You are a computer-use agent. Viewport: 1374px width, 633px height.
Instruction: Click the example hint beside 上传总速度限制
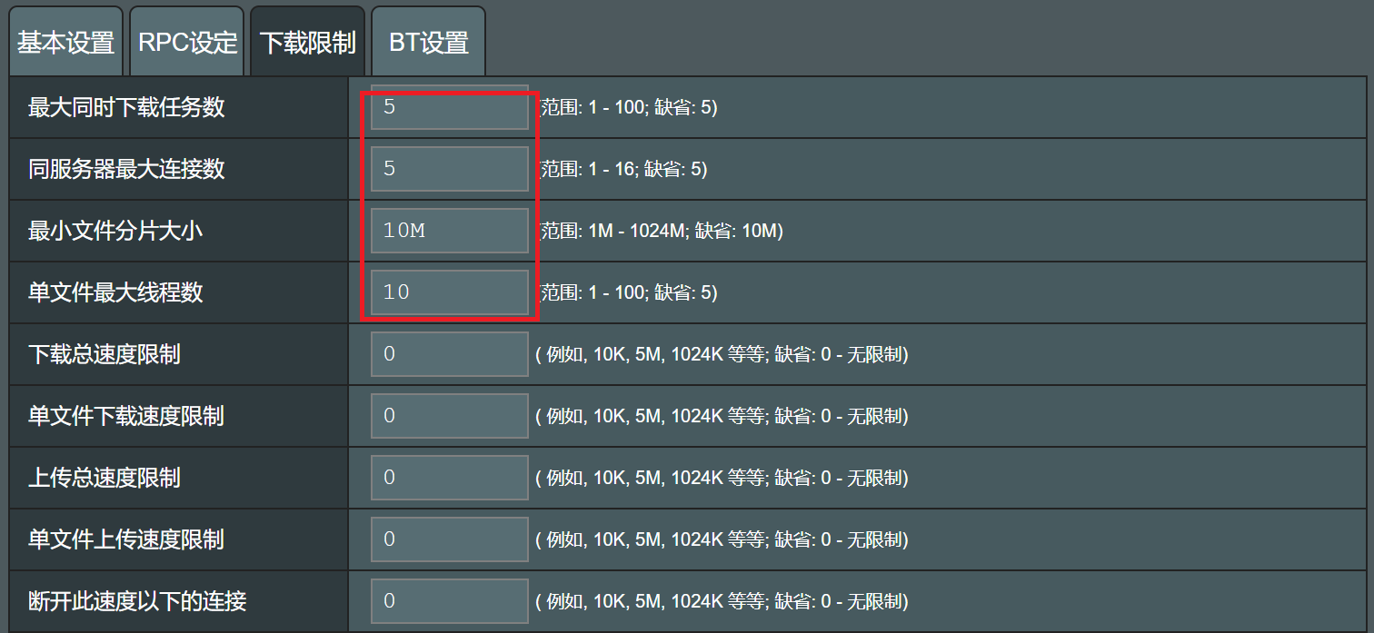[x=722, y=478]
